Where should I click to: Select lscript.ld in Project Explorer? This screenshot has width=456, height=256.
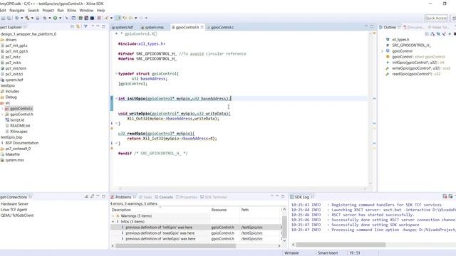pyautogui.click(x=17, y=120)
